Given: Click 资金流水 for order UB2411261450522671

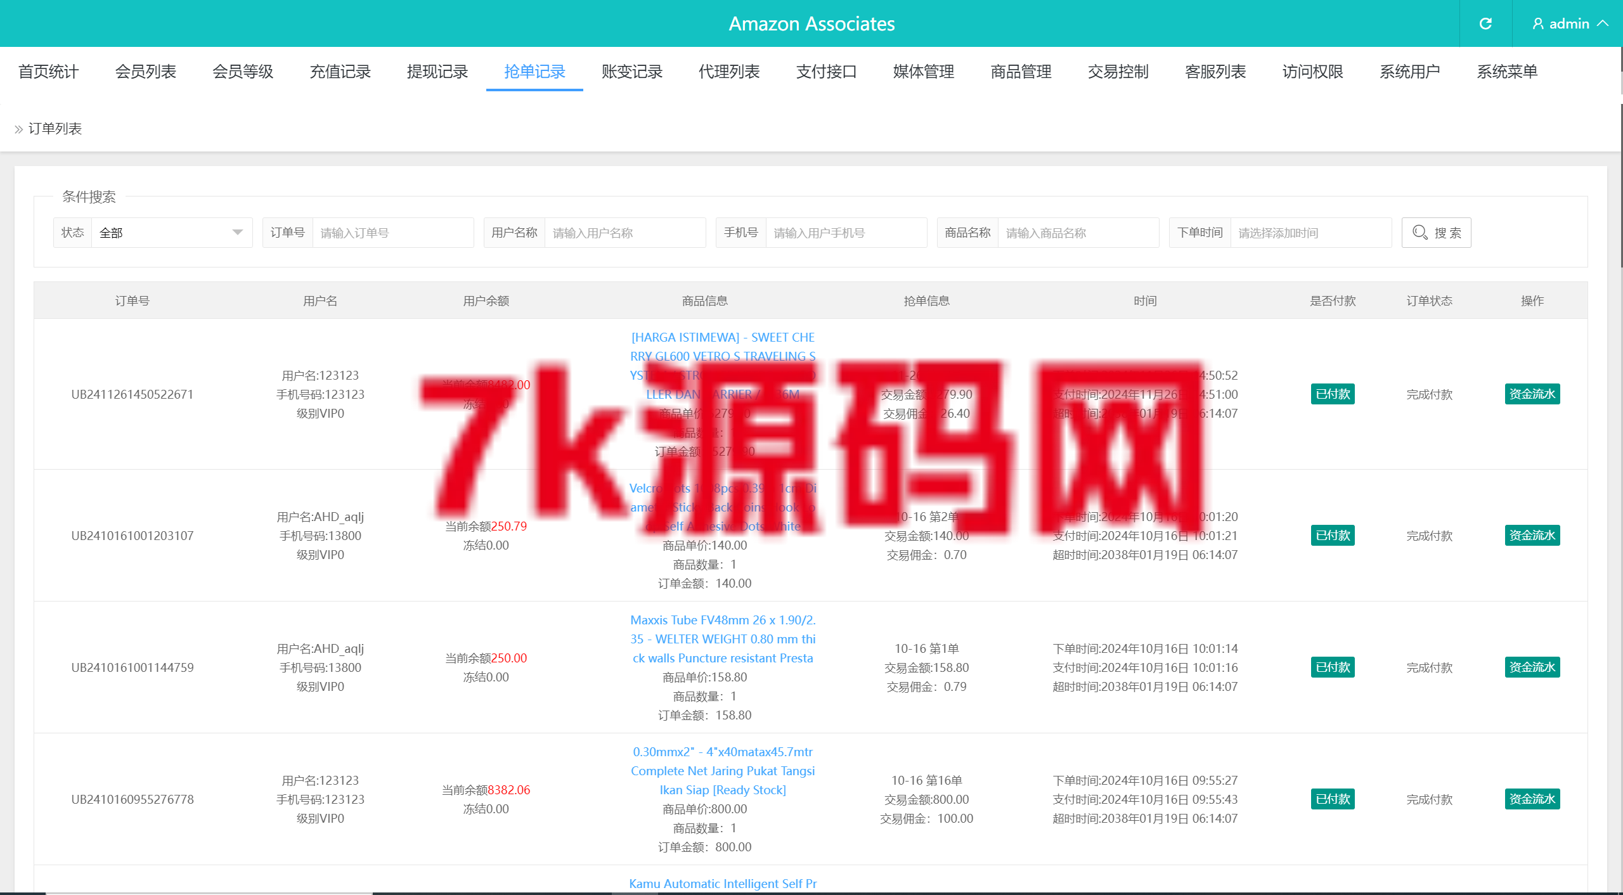Looking at the screenshot, I should [x=1532, y=394].
